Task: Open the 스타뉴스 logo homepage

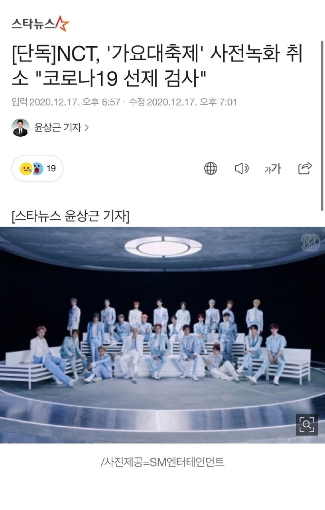Action: pos(40,24)
